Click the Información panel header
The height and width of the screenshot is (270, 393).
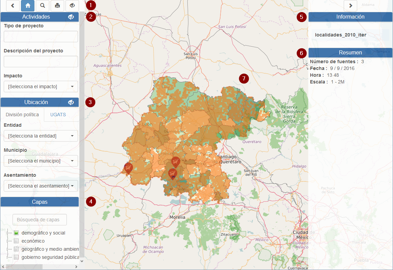(x=350, y=17)
